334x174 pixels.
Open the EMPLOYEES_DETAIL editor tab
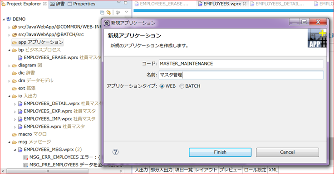point(277,4)
